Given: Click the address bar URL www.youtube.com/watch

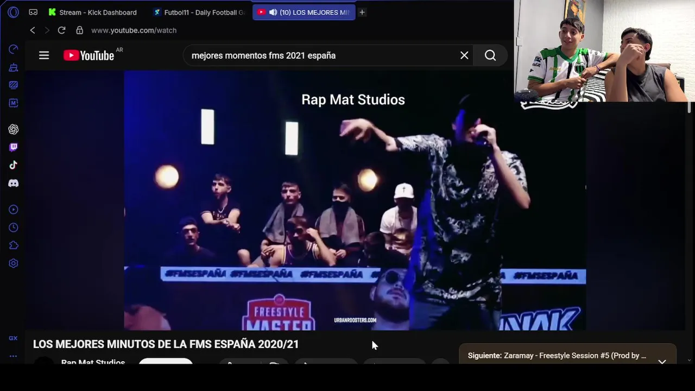Looking at the screenshot, I should pos(134,30).
